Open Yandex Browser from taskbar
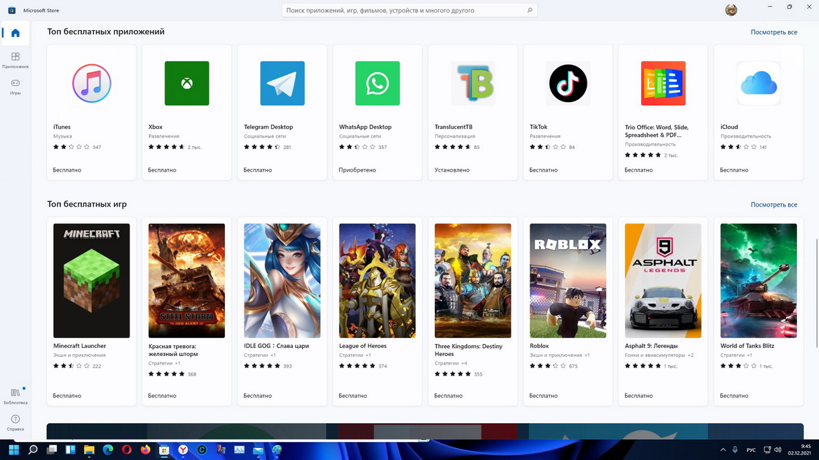 183,450
